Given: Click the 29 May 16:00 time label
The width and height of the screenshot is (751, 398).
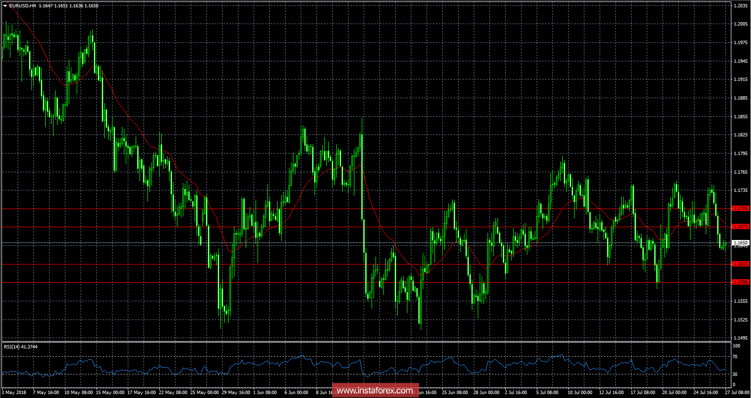Looking at the screenshot, I should point(235,393).
